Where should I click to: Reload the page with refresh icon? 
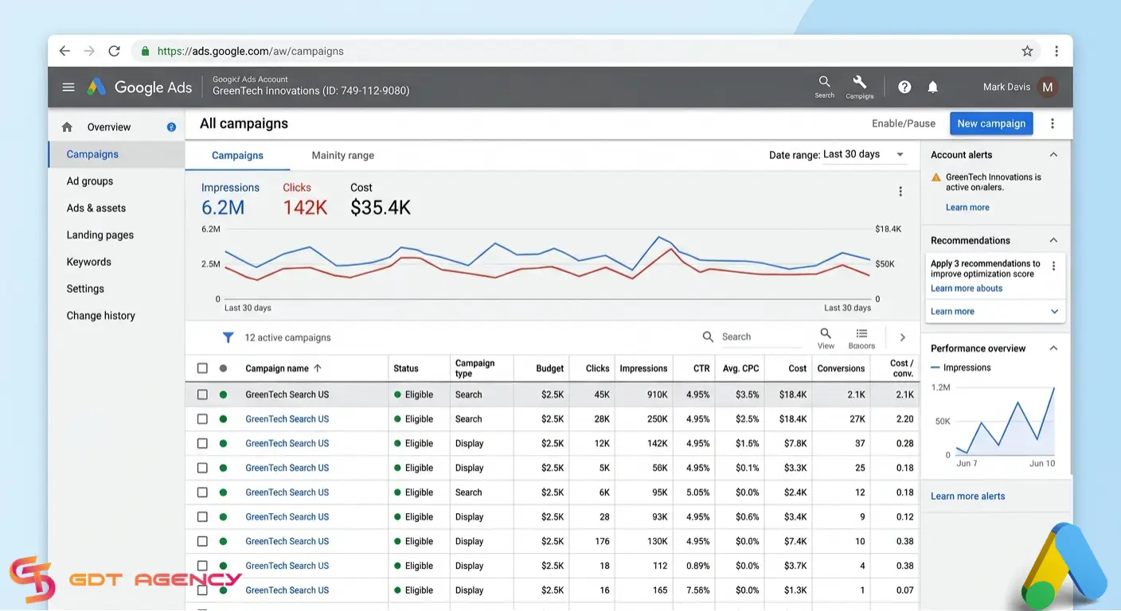(x=114, y=51)
